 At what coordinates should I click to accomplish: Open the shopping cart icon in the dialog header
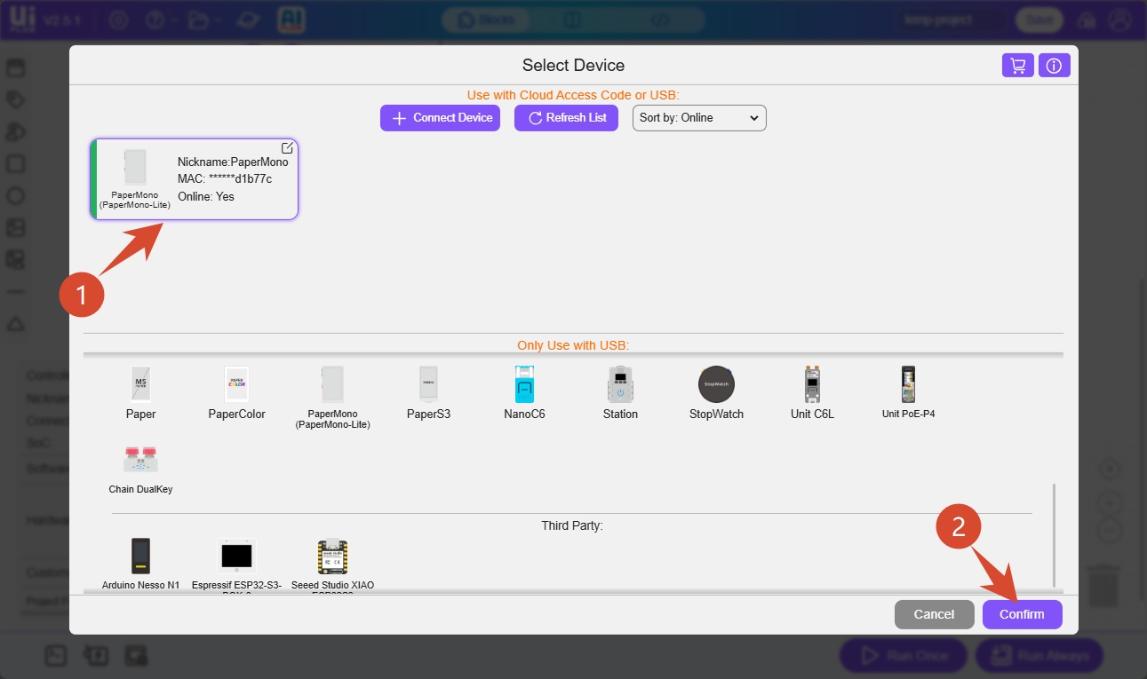(1017, 66)
